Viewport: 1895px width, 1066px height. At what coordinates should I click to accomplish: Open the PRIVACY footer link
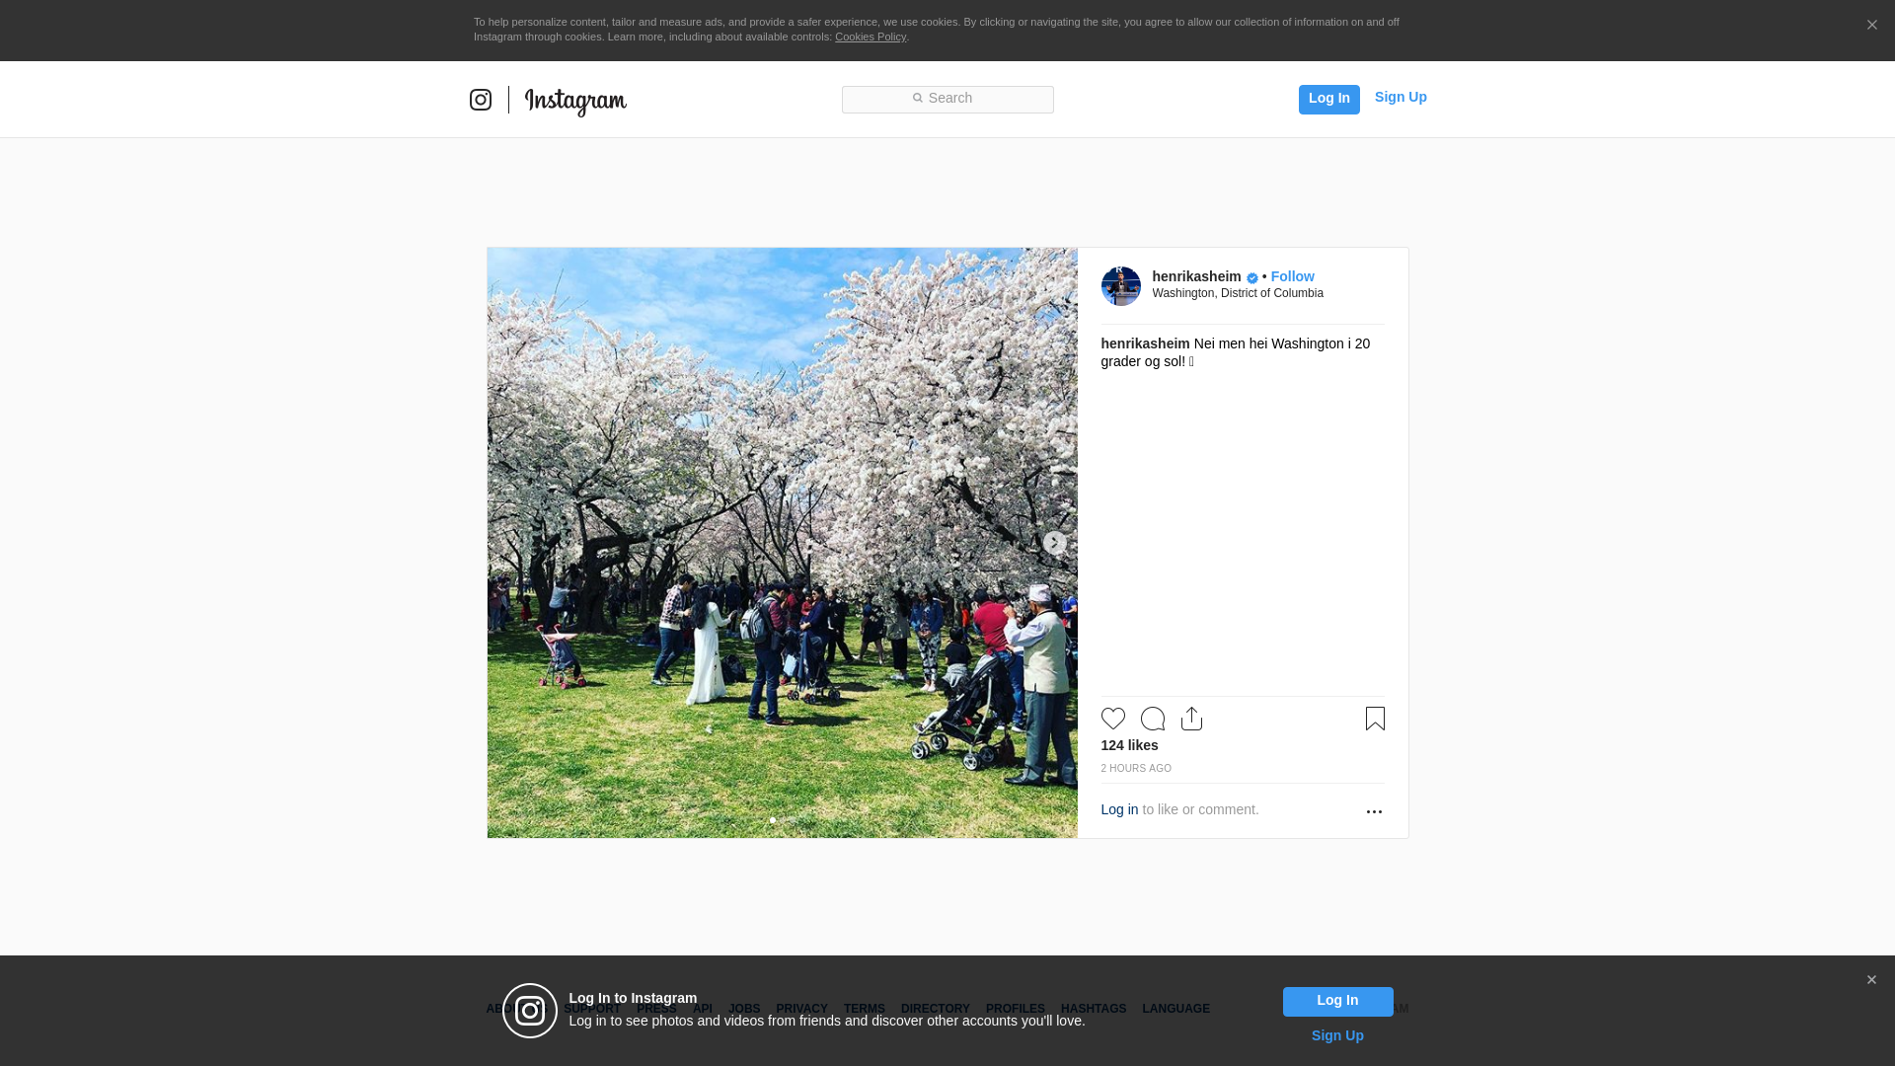click(x=801, y=1009)
